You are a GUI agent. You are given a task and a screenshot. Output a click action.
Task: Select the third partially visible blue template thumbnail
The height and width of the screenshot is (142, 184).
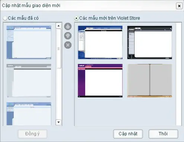pyautogui.click(x=29, y=114)
